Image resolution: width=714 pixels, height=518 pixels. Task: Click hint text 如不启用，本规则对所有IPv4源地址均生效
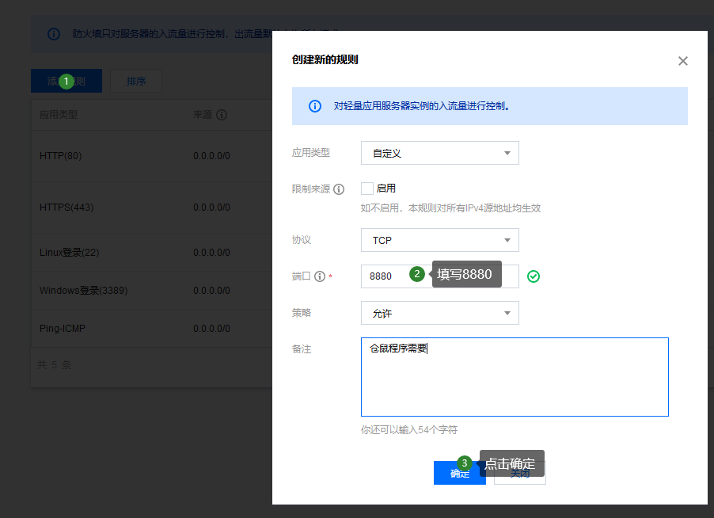tap(451, 208)
